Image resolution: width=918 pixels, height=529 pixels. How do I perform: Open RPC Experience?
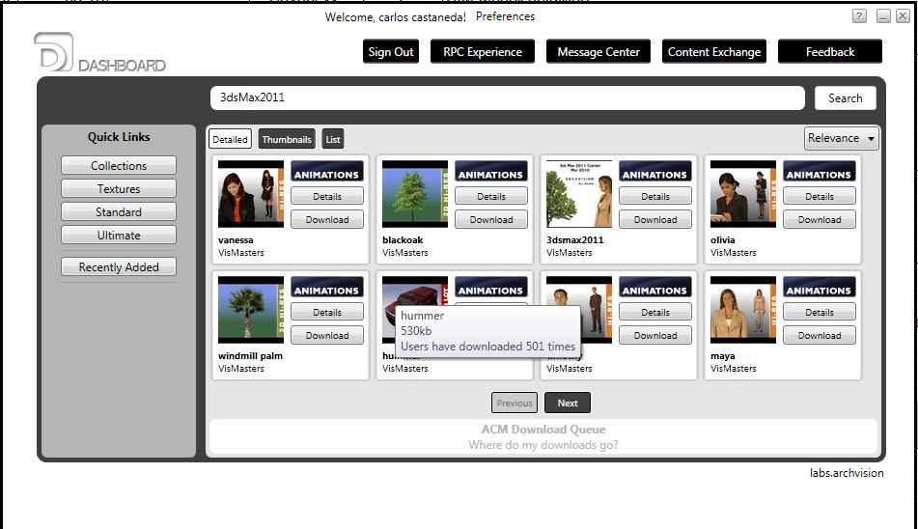coord(483,51)
